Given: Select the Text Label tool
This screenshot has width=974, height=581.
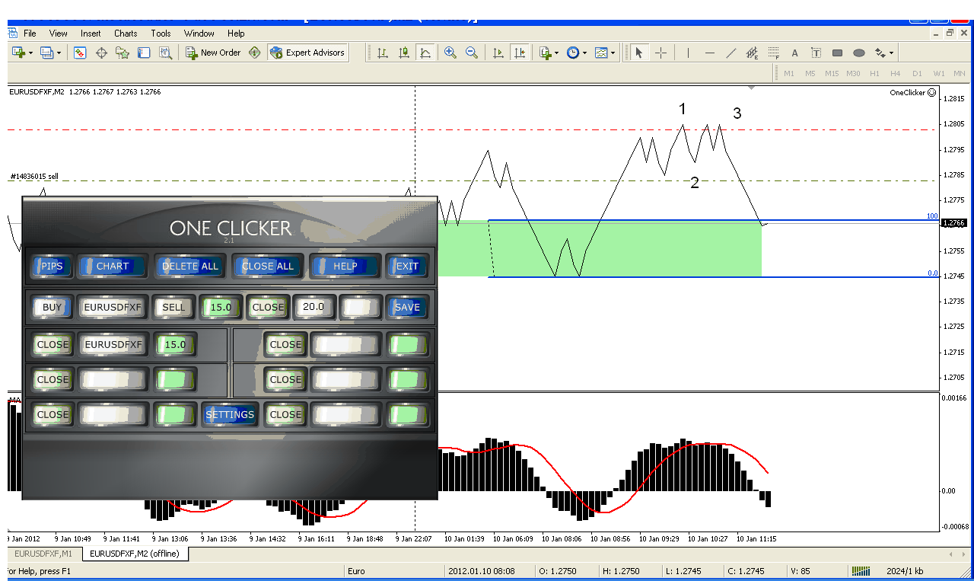Looking at the screenshot, I should pyautogui.click(x=816, y=53).
